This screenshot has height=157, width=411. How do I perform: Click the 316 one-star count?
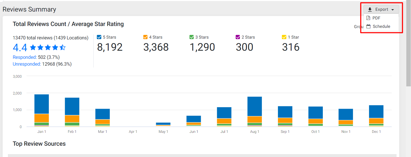pyautogui.click(x=291, y=47)
